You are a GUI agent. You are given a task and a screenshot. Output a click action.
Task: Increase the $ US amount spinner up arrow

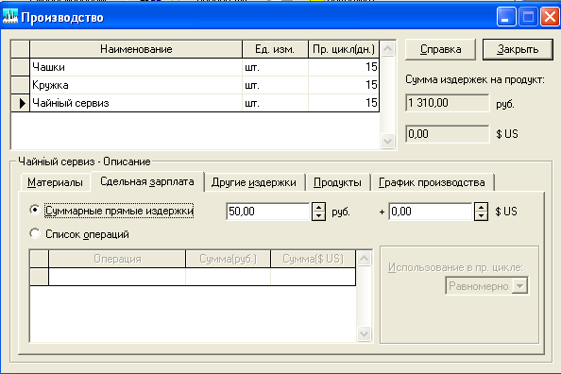coord(482,207)
